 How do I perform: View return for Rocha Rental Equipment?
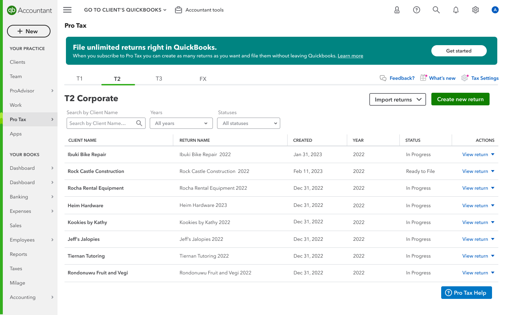(475, 188)
